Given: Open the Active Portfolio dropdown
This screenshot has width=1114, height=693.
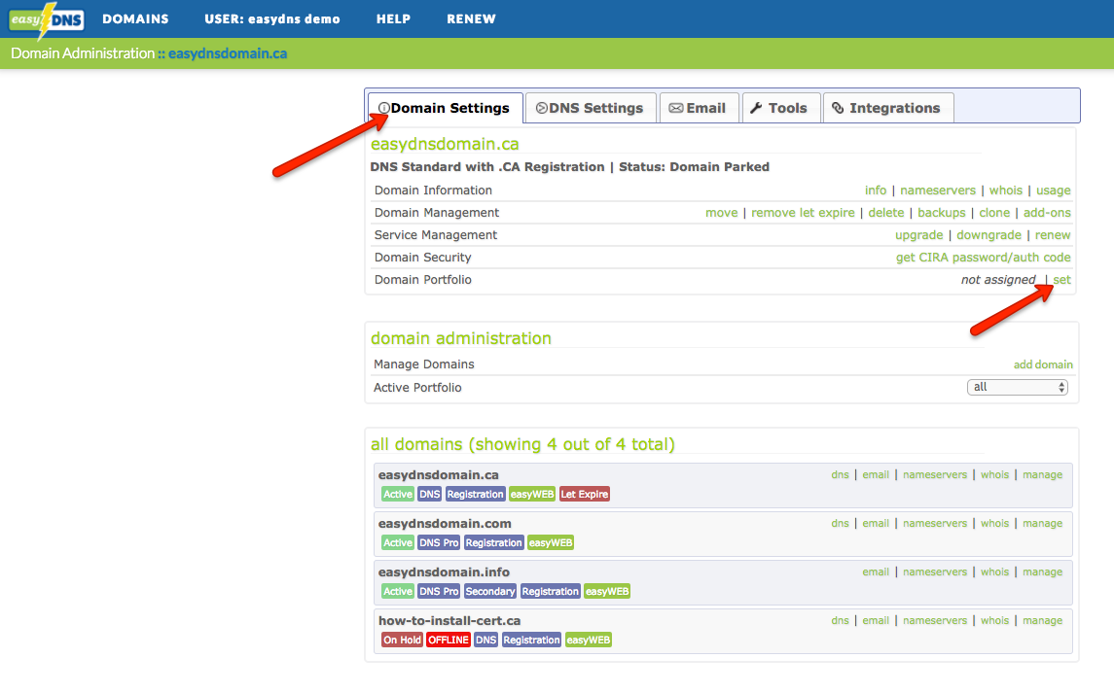Looking at the screenshot, I should pyautogui.click(x=1018, y=387).
